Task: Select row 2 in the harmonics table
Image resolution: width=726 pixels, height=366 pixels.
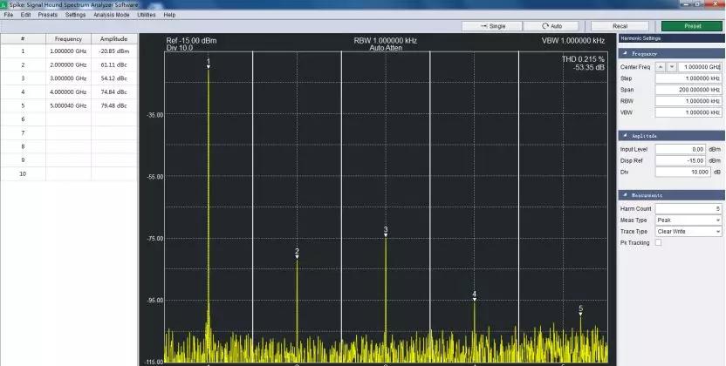Action: click(68, 65)
